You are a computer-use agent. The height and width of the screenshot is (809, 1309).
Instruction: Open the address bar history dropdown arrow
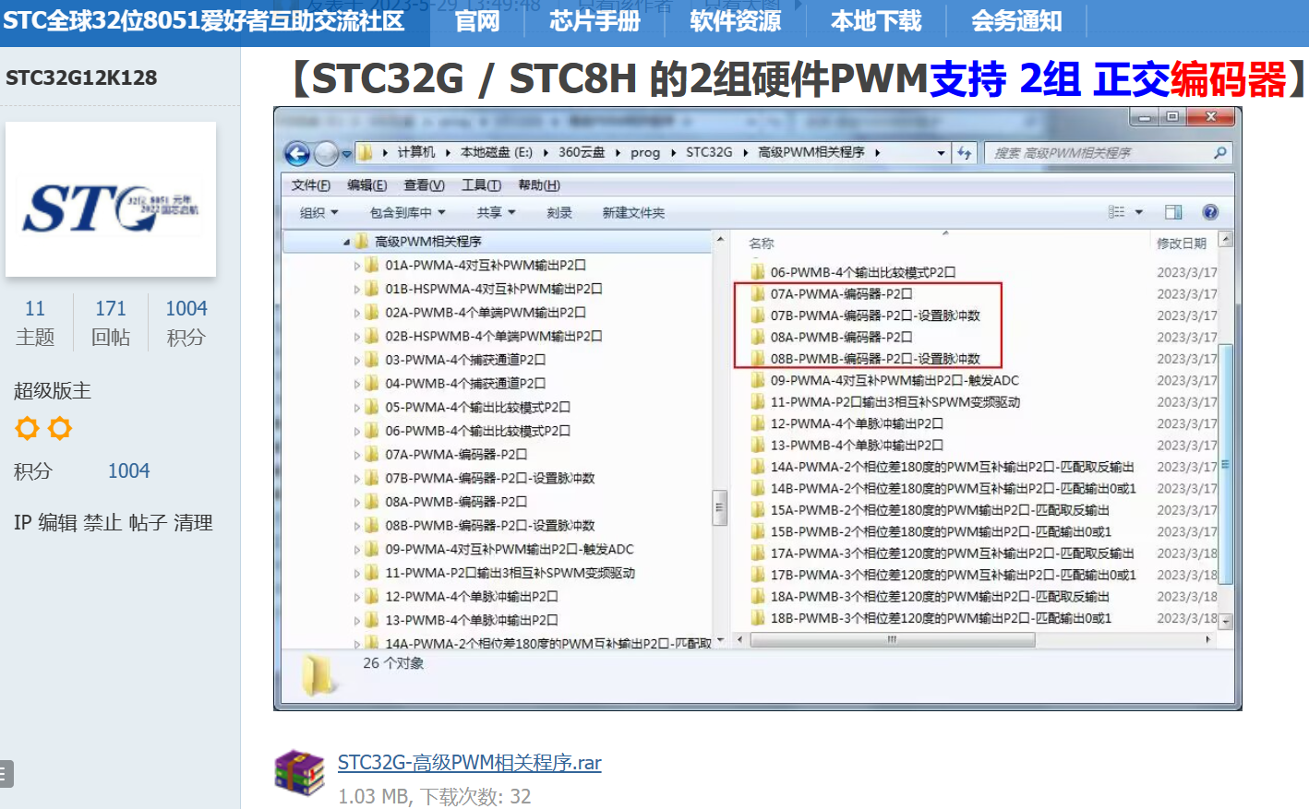(x=941, y=153)
